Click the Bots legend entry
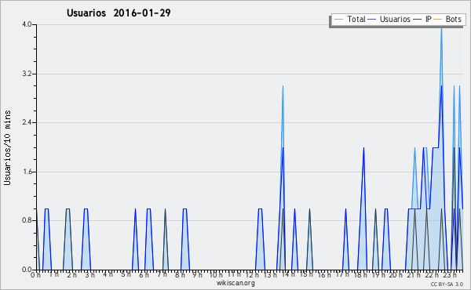Viewport: 471px width, 290px height. pos(447,20)
